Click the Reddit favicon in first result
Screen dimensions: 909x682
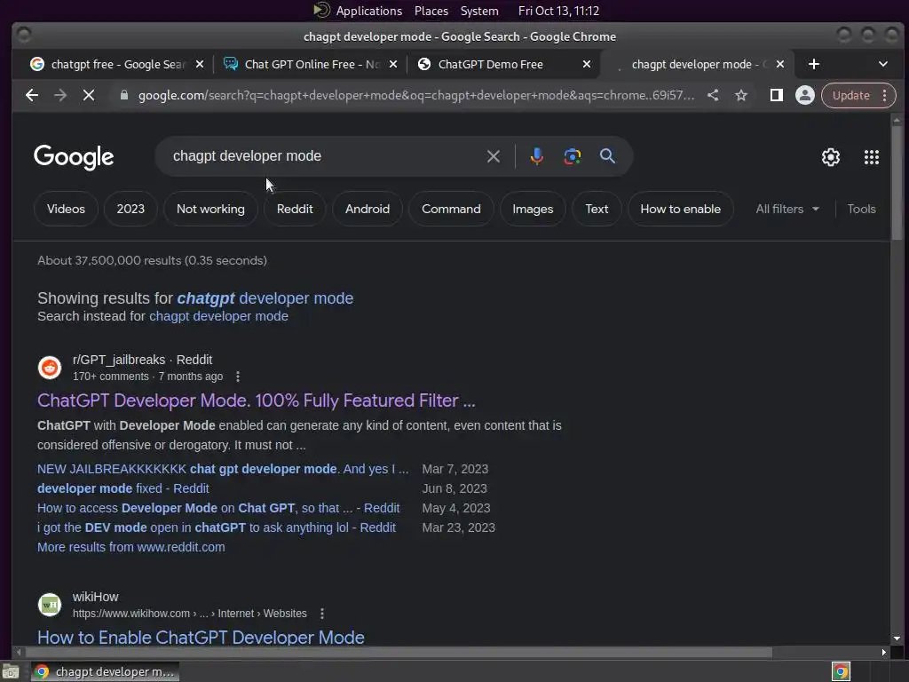click(x=50, y=368)
